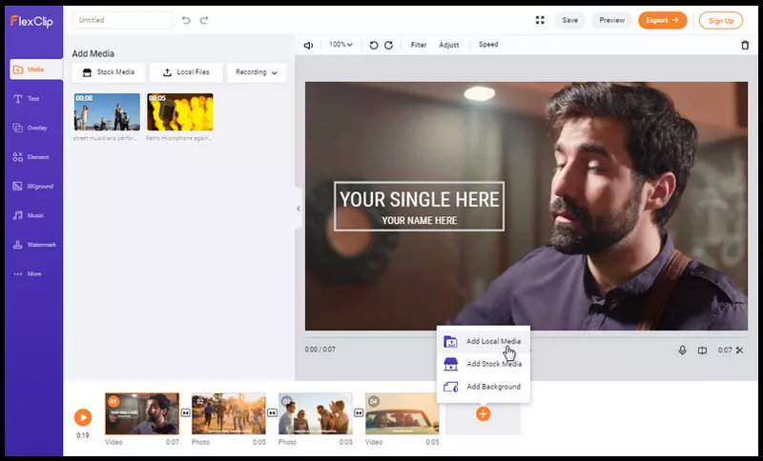Open the Speed option
The width and height of the screenshot is (763, 461).
point(488,45)
